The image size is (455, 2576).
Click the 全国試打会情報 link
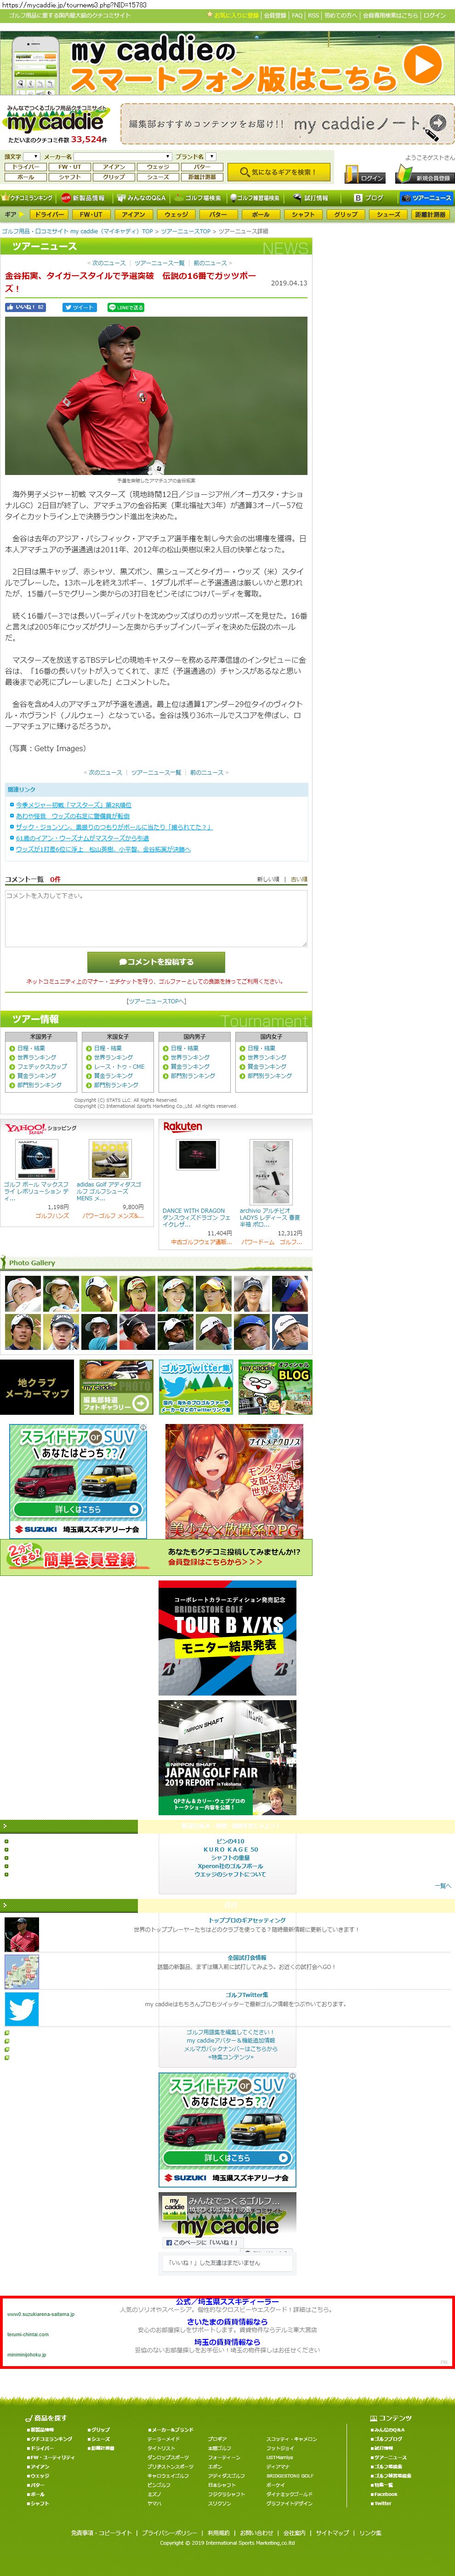(x=246, y=1957)
